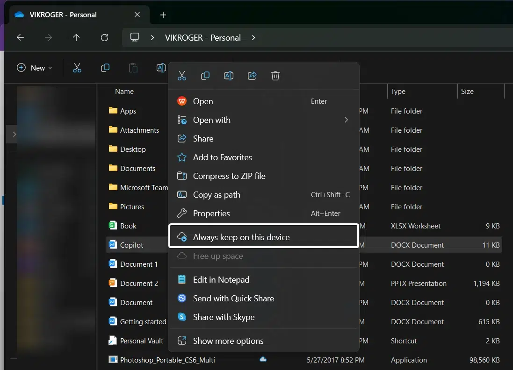513x370 pixels.
Task: Click the Delete trash icon in context menu
Action: coord(275,76)
